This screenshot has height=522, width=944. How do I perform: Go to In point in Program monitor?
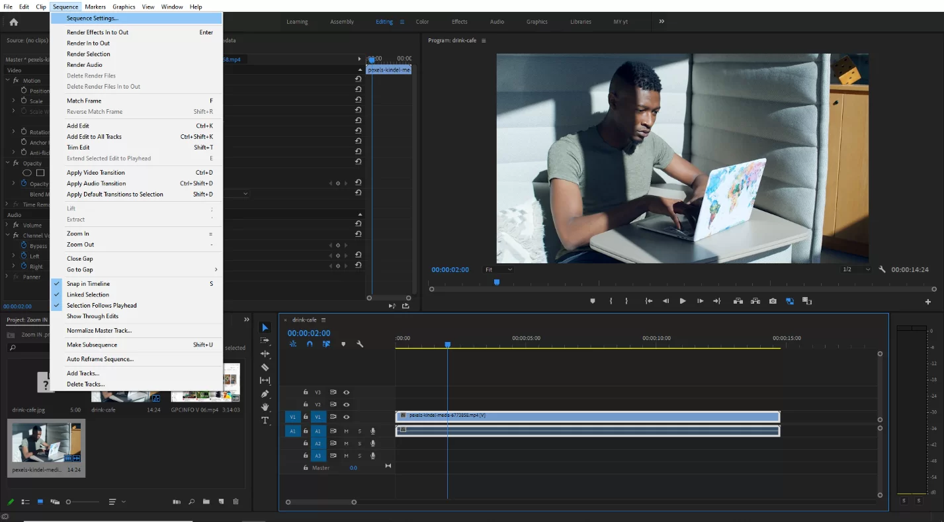649,301
